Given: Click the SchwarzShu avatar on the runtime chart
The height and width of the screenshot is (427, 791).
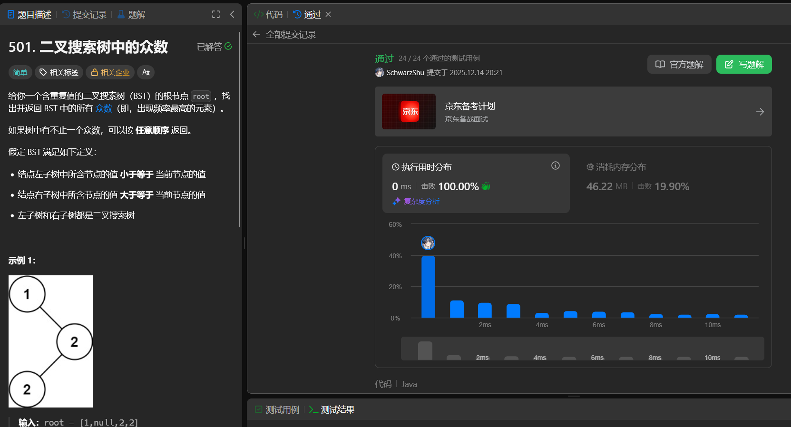Looking at the screenshot, I should 428,243.
